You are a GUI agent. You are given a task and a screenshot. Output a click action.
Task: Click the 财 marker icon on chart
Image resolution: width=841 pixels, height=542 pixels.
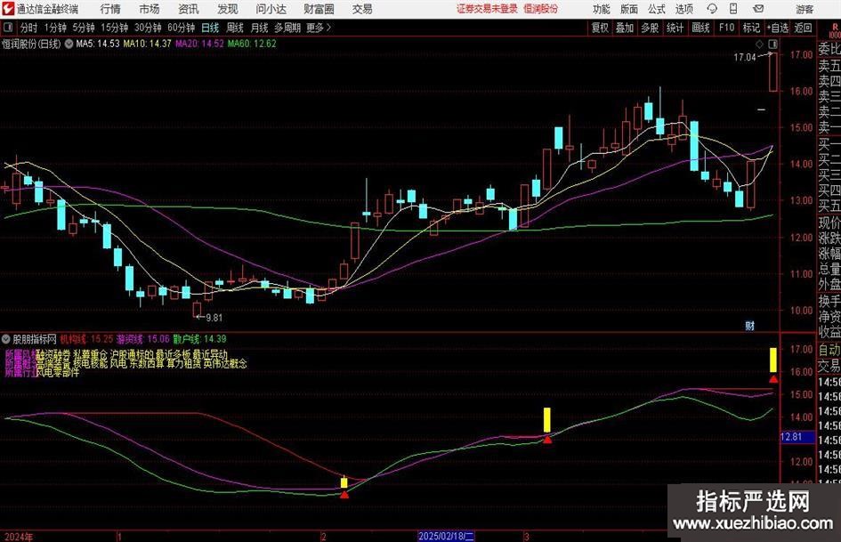pos(750,326)
